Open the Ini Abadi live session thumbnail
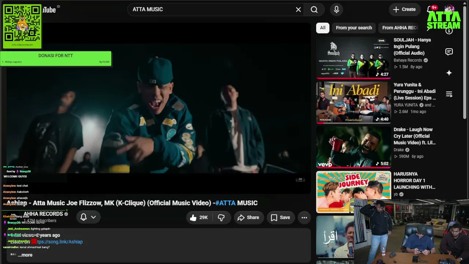The image size is (469, 264). click(x=354, y=102)
